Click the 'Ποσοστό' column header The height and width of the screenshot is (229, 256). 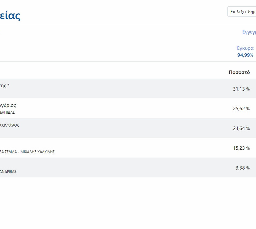pos(239,72)
